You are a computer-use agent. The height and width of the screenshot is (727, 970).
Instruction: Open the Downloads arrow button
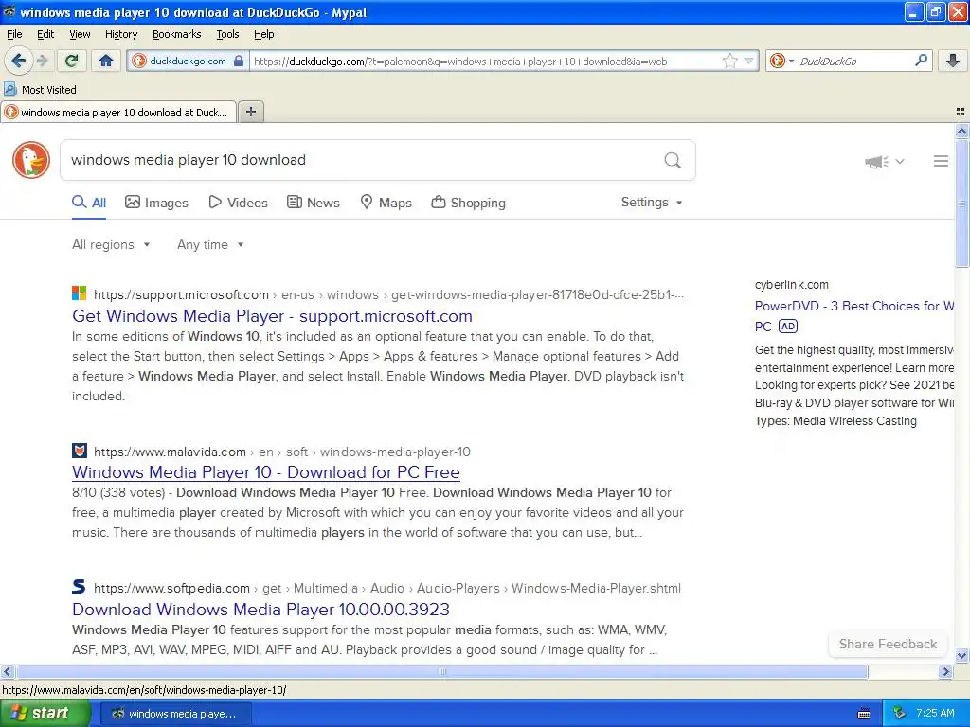click(x=953, y=61)
